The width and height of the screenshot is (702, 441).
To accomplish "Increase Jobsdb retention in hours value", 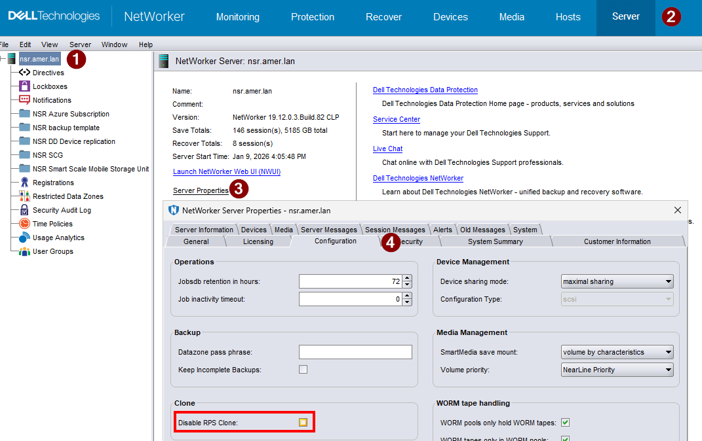I will (x=407, y=278).
